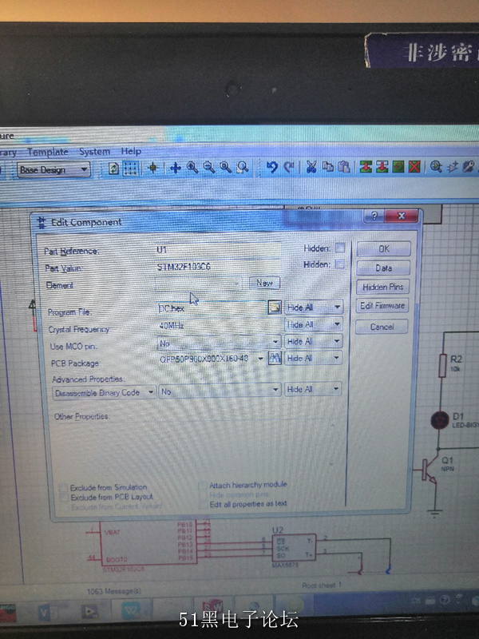The image size is (479, 639).
Task: Open Hide All dropdown for PCB Package
Action: [x=312, y=358]
